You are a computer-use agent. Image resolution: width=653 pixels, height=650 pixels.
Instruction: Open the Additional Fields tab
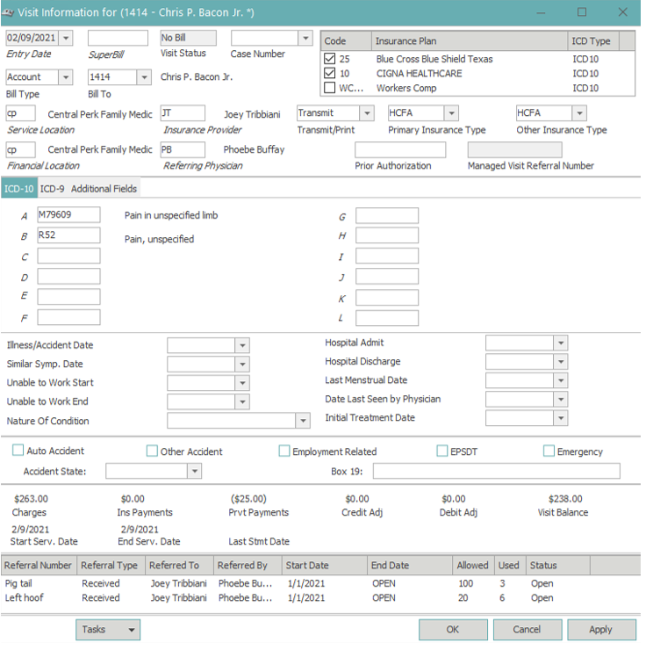pos(104,189)
